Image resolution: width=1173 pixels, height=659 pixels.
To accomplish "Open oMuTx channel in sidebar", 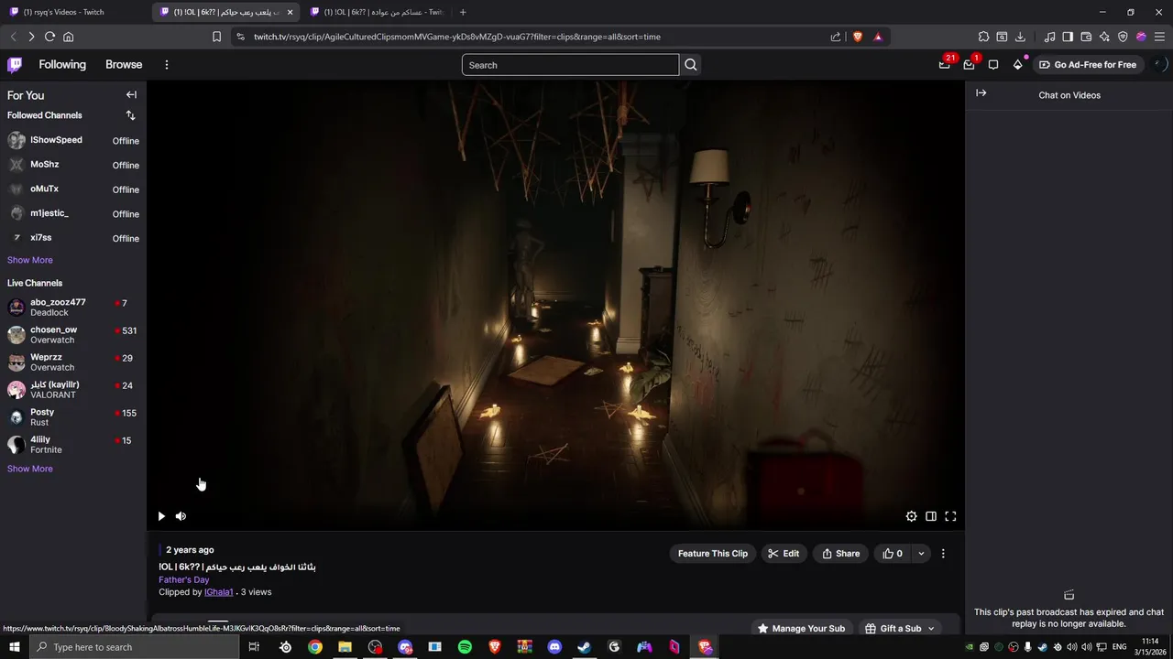I will pyautogui.click(x=73, y=189).
